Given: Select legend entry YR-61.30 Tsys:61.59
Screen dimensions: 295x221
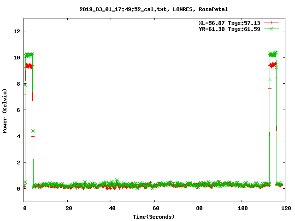Looking at the screenshot, I should coord(230,29).
